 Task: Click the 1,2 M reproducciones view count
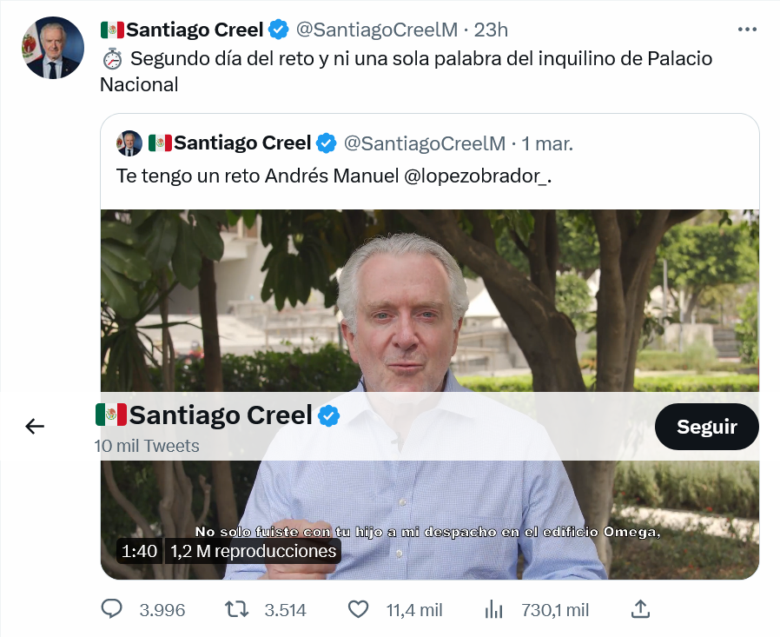tap(253, 551)
